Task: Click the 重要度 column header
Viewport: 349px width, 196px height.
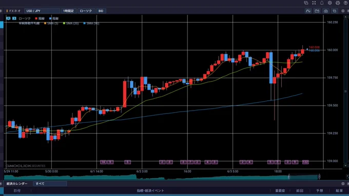Action: coord(280,191)
